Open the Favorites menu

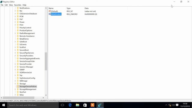[18, 5]
